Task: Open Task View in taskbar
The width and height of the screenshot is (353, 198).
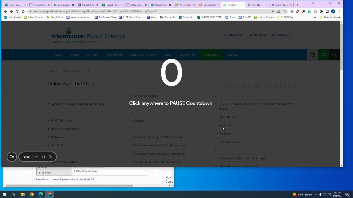Action: (13, 194)
